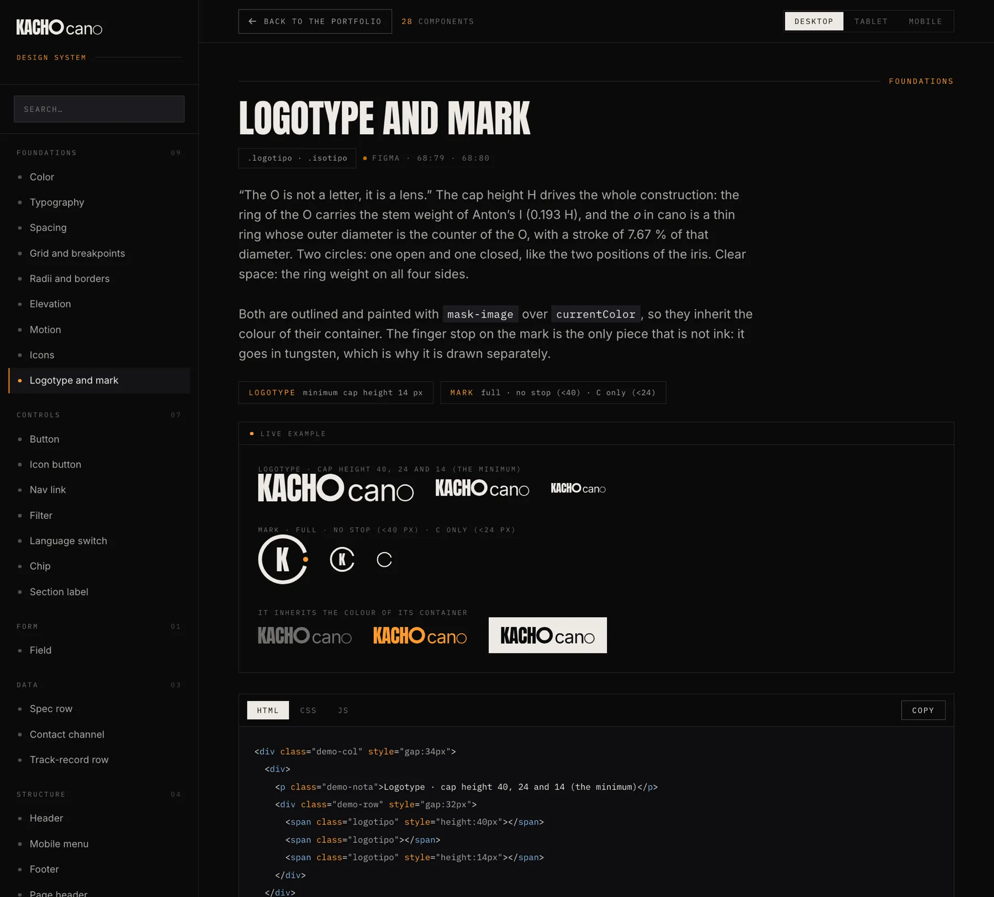Open the Spacing page
The width and height of the screenshot is (994, 897).
tap(99, 228)
